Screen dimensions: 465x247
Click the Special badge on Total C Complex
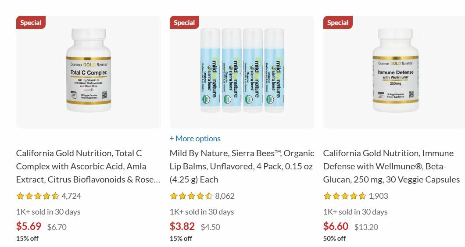click(31, 23)
